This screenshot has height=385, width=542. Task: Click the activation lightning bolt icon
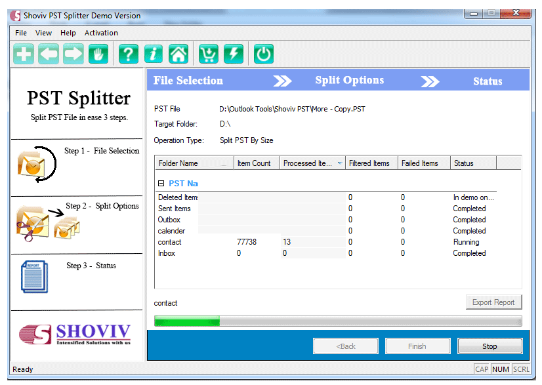click(x=234, y=54)
